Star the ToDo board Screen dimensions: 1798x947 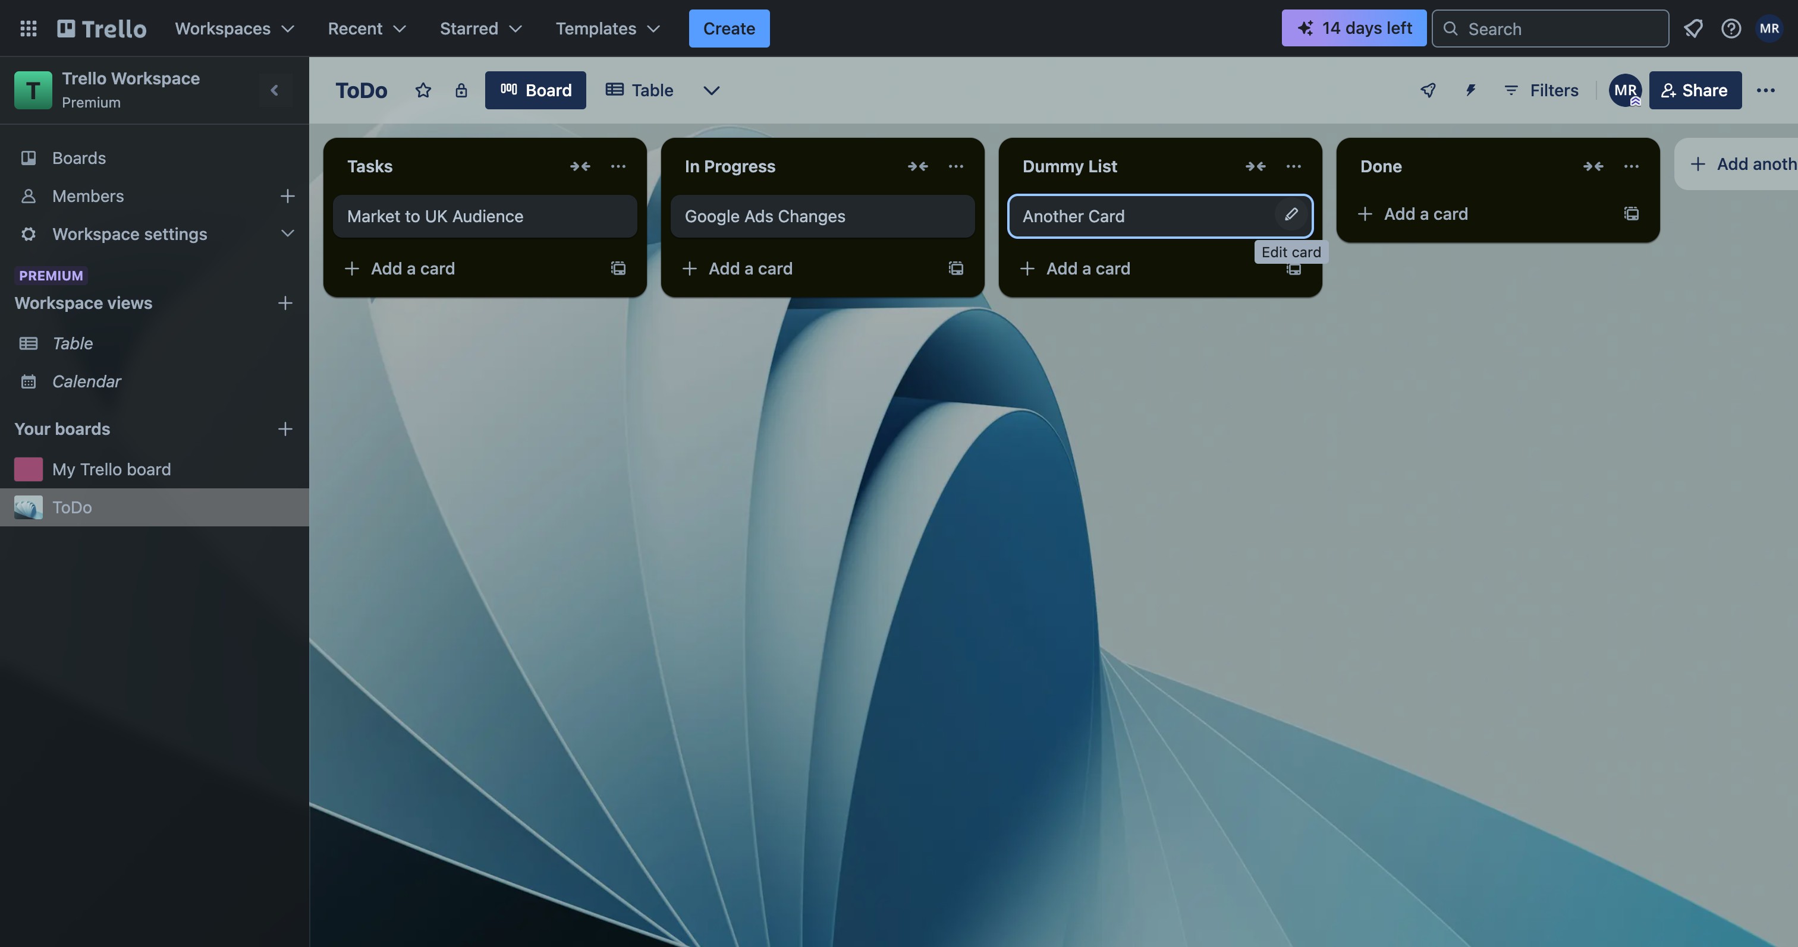[423, 91]
